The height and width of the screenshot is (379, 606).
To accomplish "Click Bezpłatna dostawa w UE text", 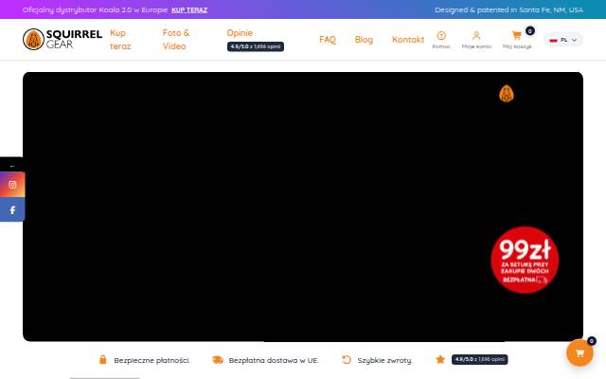I will pos(274,360).
